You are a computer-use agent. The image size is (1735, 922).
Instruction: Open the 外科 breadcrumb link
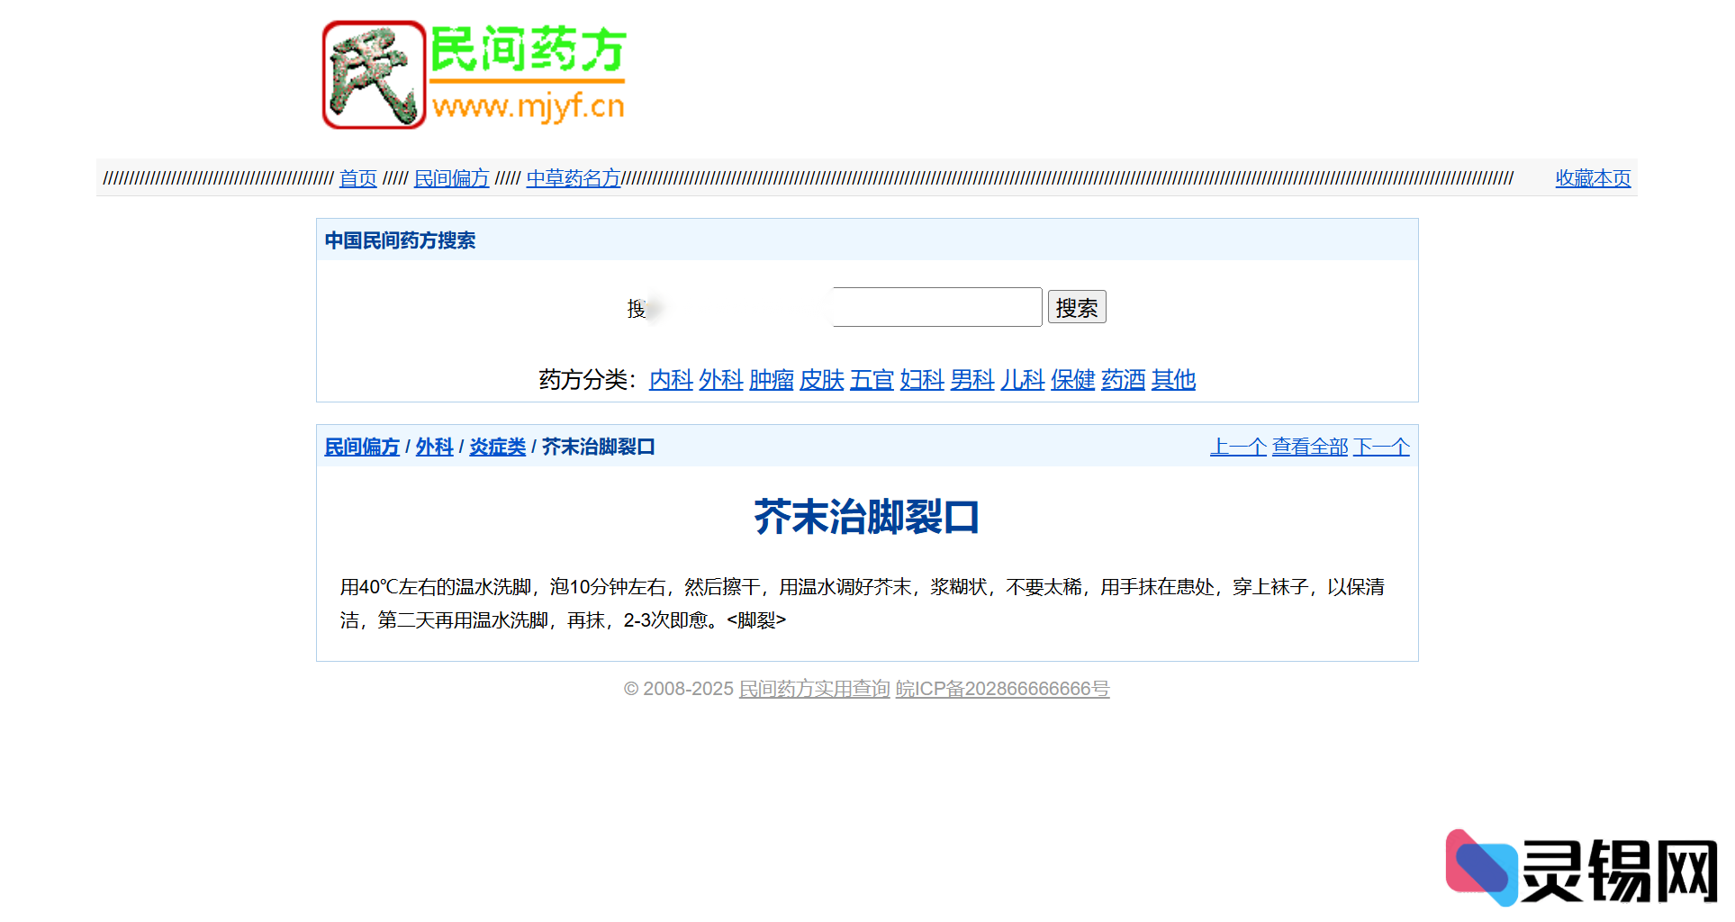(434, 447)
